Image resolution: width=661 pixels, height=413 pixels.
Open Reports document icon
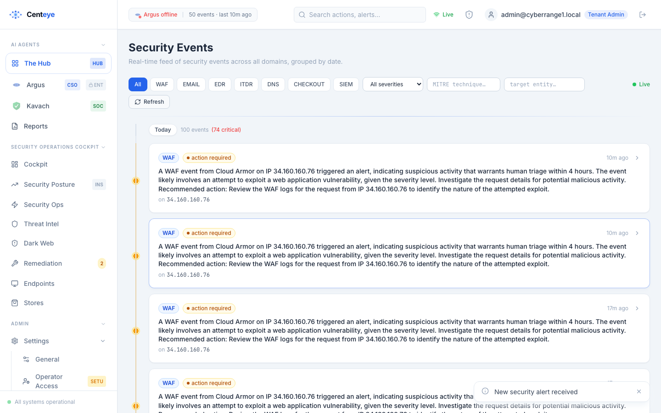point(15,126)
